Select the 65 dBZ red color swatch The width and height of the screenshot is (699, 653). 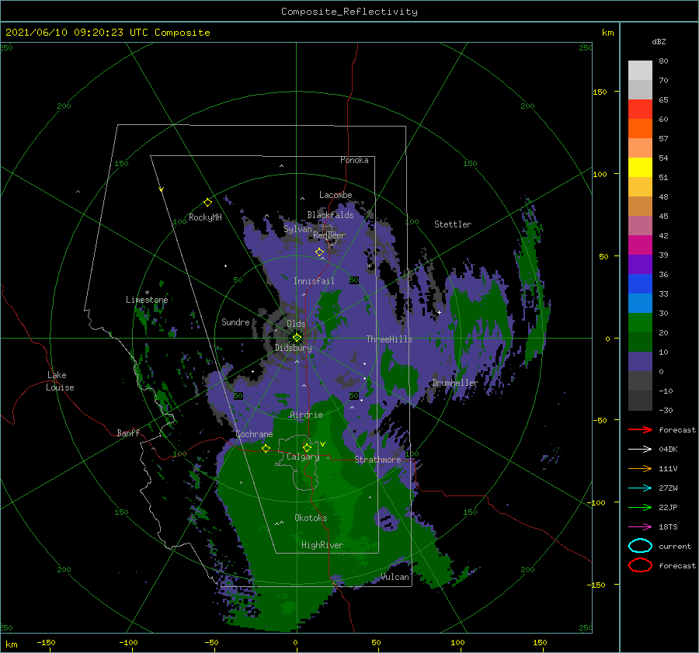[640, 109]
